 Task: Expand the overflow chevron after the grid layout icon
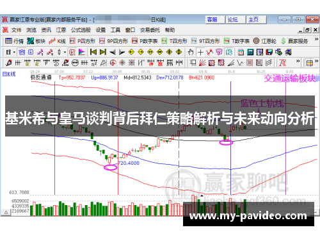click(x=317, y=61)
